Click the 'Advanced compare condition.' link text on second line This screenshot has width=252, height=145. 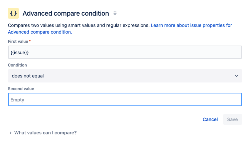(x=40, y=32)
